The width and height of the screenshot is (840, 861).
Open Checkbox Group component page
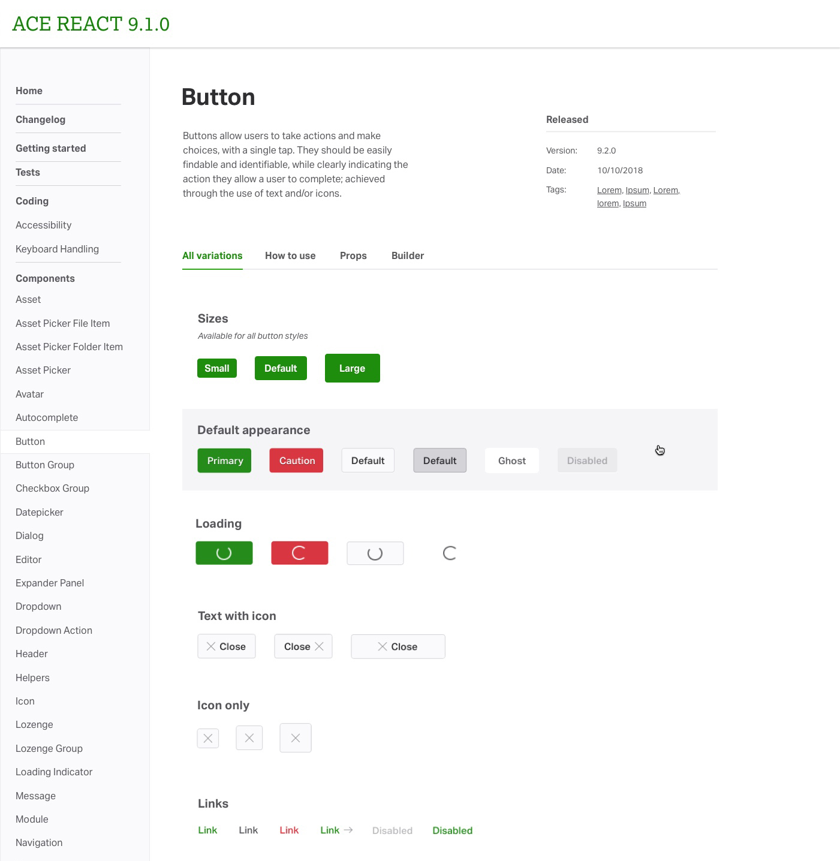point(52,488)
